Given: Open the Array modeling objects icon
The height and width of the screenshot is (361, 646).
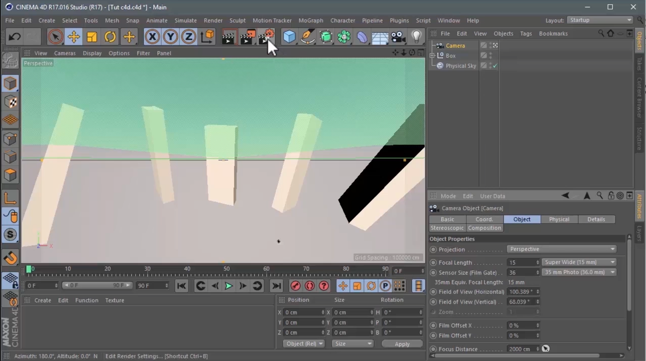Looking at the screenshot, I should pyautogui.click(x=344, y=36).
